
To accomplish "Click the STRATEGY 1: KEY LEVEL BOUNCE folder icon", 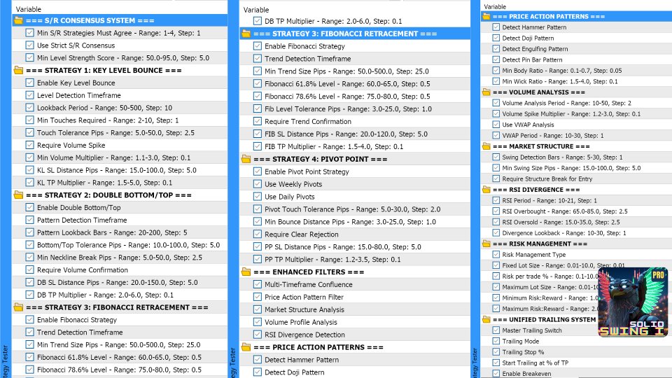I will (x=18, y=70).
